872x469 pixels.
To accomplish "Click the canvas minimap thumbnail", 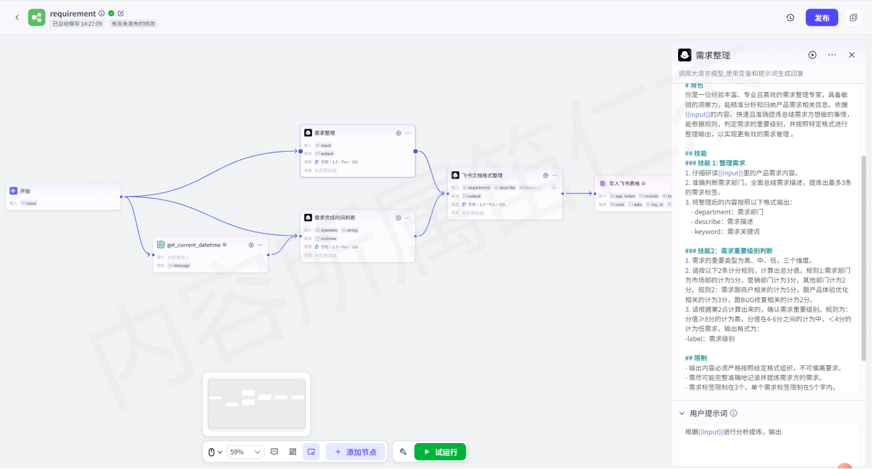I will click(x=256, y=403).
